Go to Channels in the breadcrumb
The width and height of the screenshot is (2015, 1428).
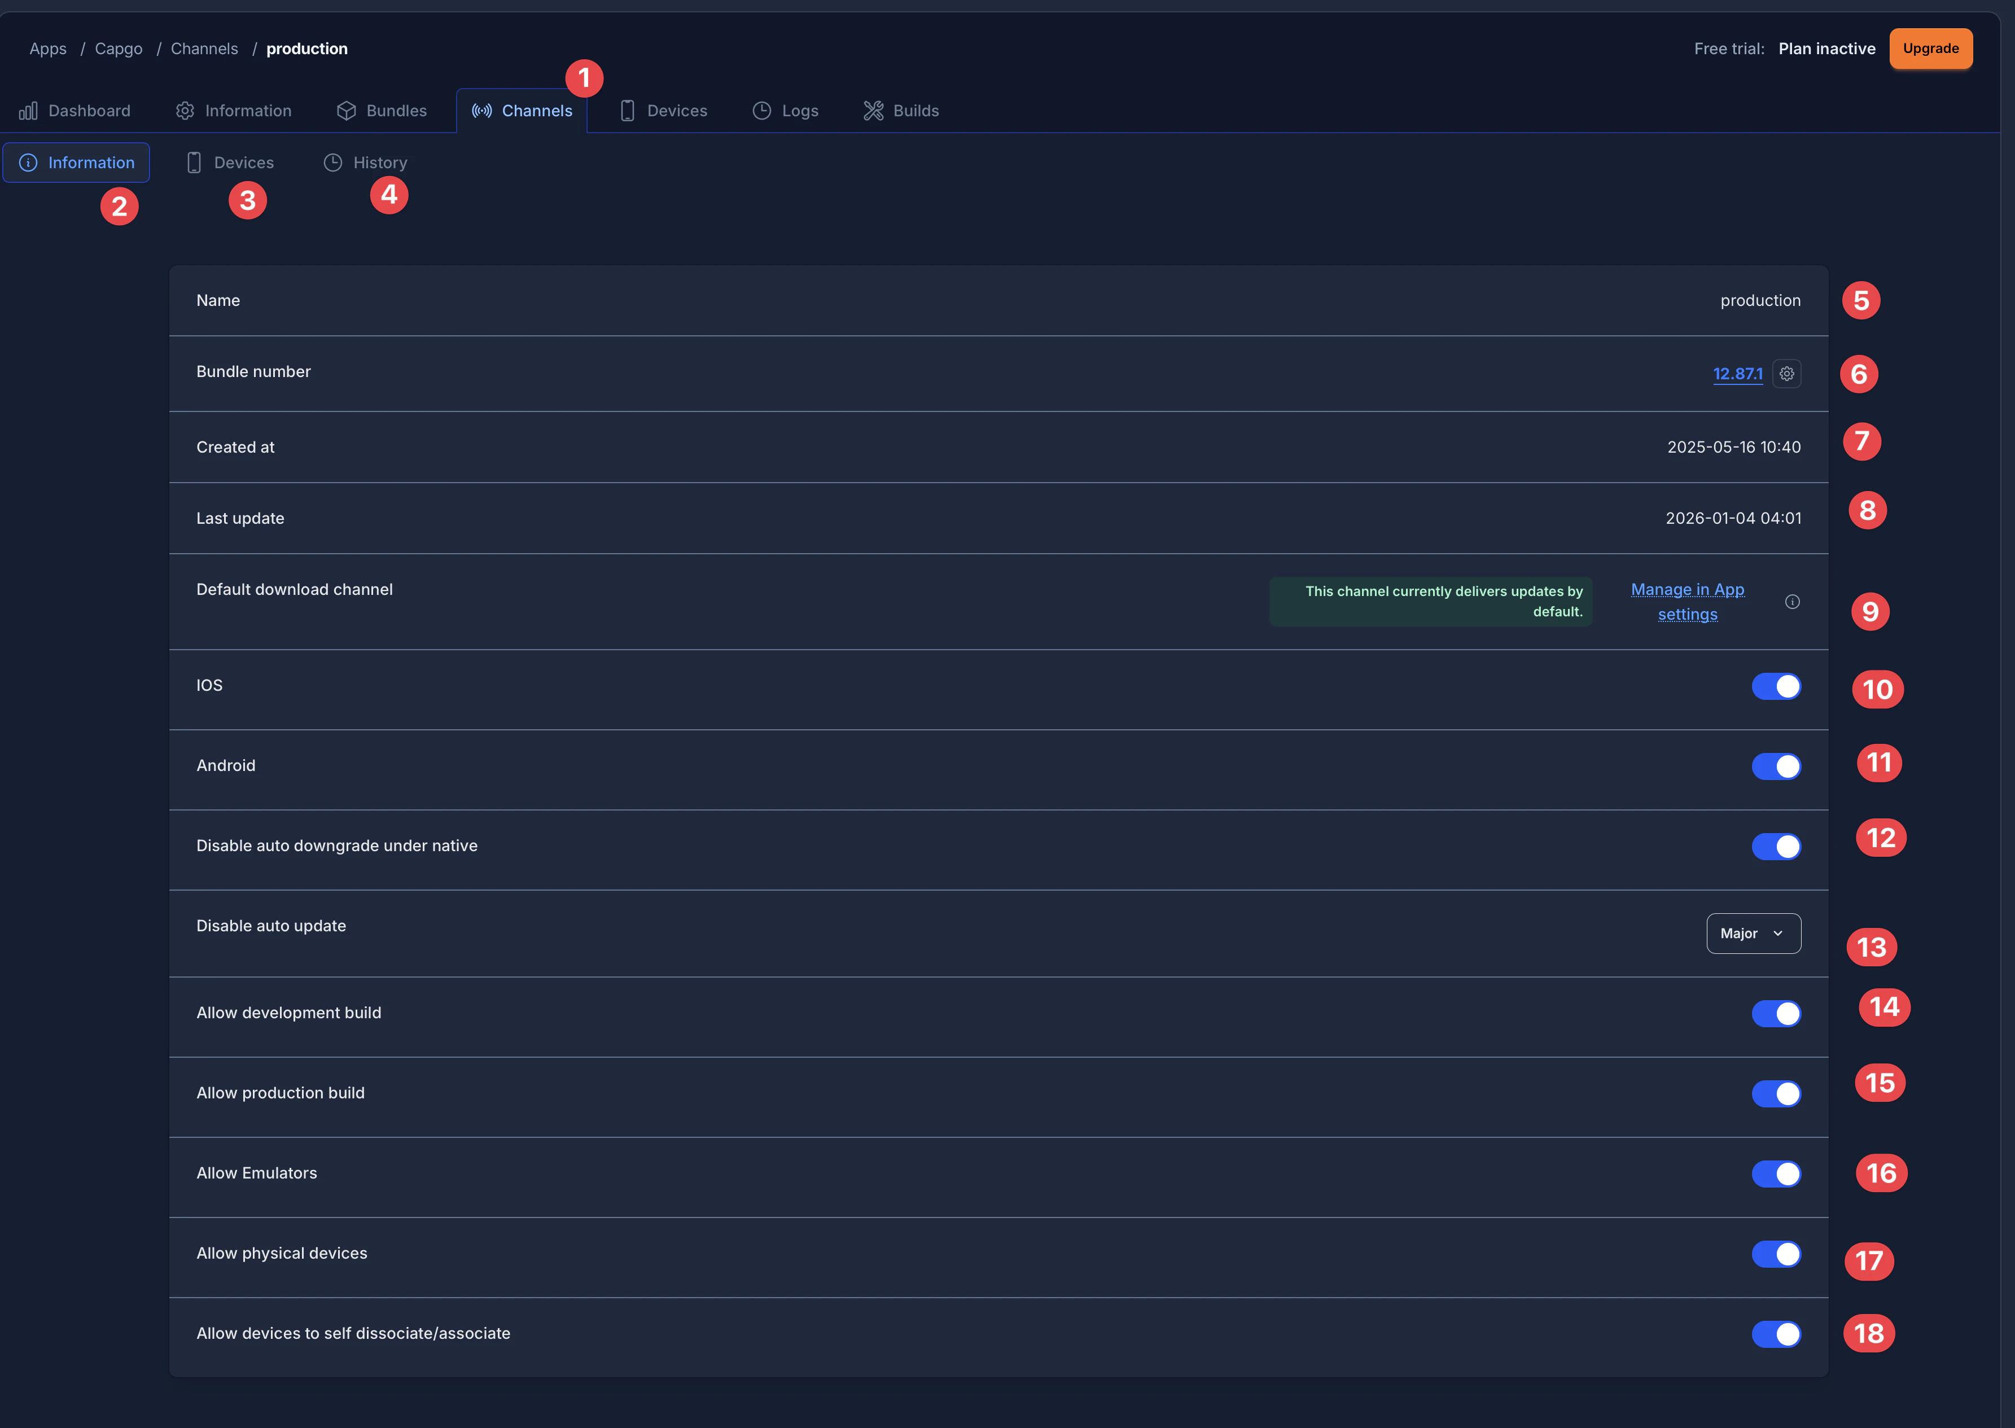[x=204, y=49]
